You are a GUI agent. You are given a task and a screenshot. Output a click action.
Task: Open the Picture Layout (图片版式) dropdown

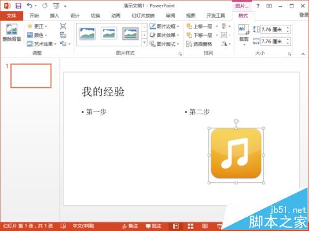point(164,44)
